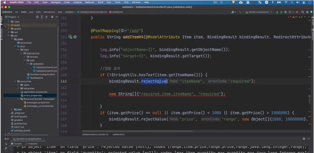Click ValidationItemControllerV2 breadcrumb in navigation bar
Image resolution: width=314 pixels, height=153 pixels.
(x=92, y=12)
